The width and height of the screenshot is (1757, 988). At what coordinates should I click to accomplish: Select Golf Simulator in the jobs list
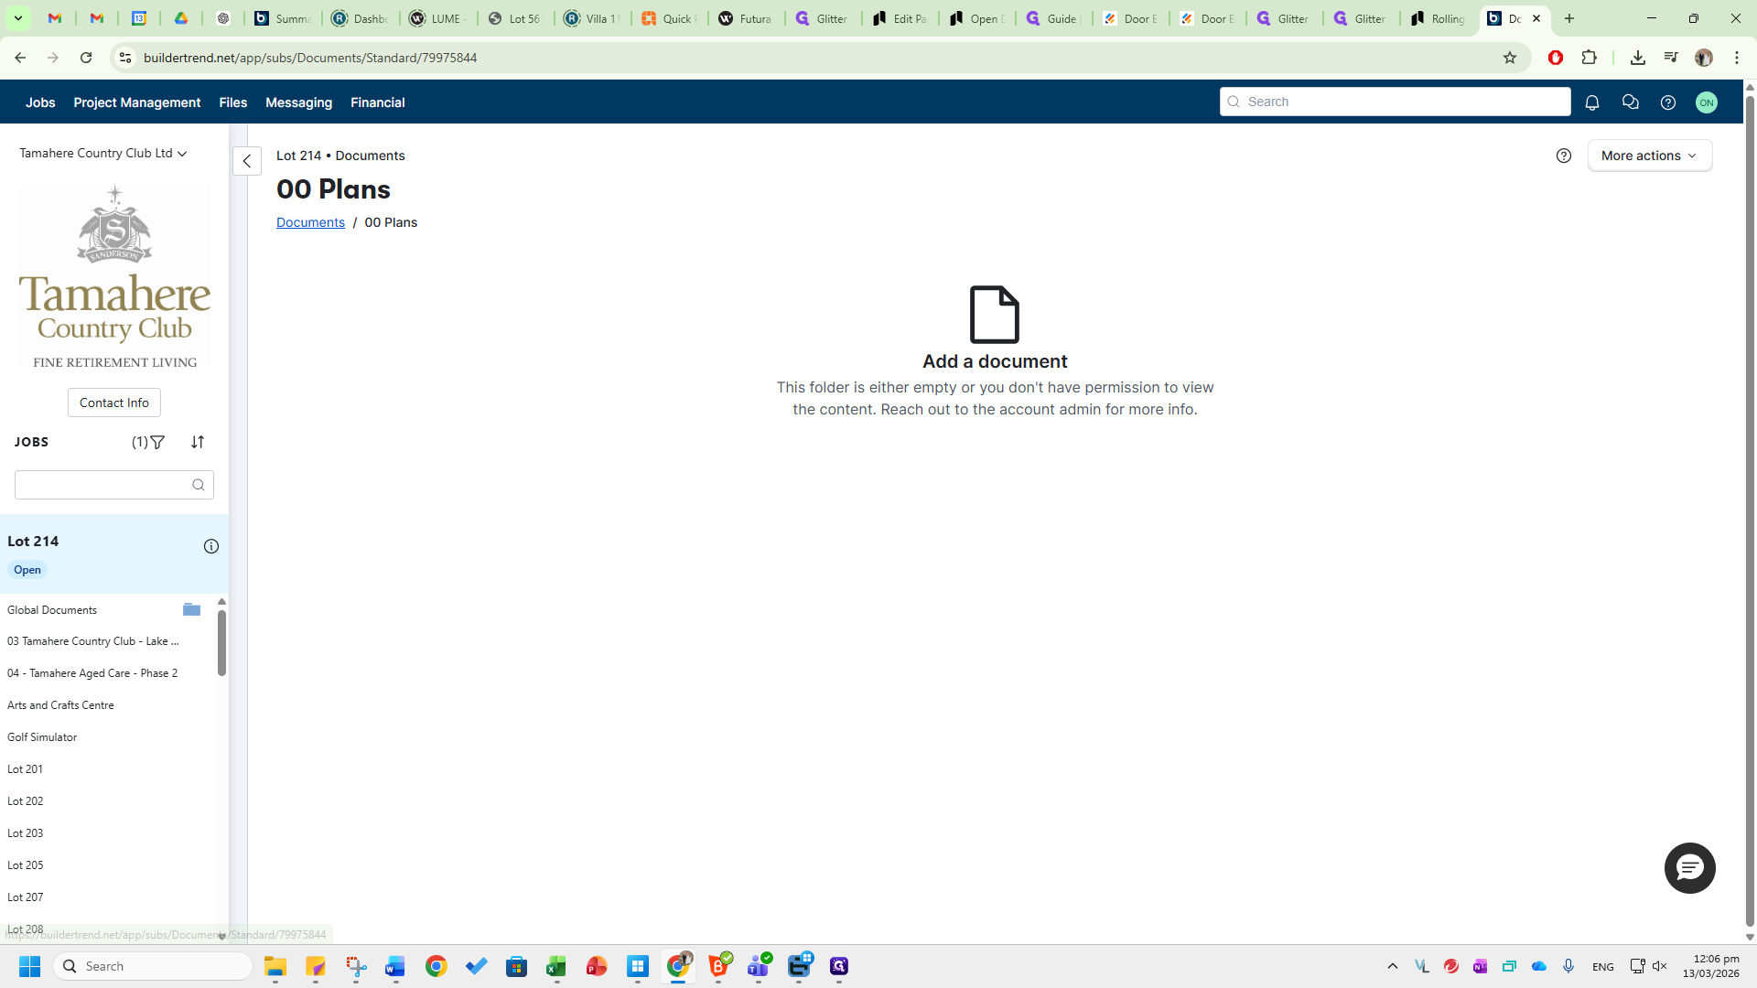pyautogui.click(x=42, y=737)
